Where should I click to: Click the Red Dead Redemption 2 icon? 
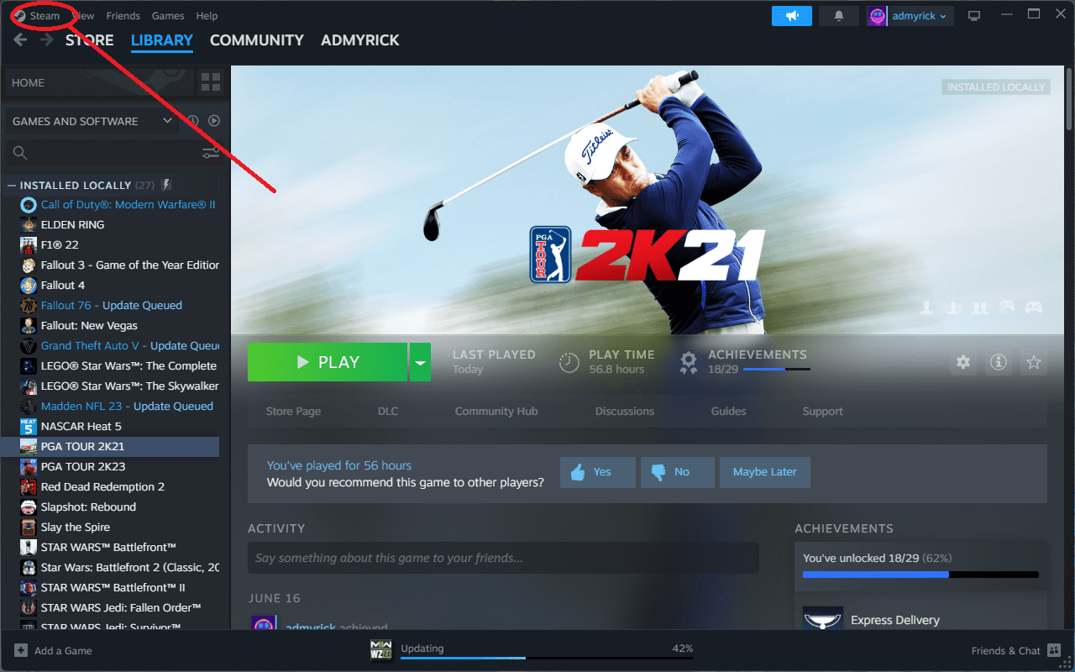click(28, 487)
